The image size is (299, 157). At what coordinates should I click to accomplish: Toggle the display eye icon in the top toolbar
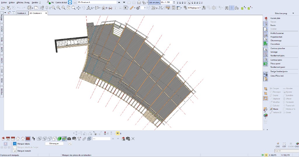point(125,8)
